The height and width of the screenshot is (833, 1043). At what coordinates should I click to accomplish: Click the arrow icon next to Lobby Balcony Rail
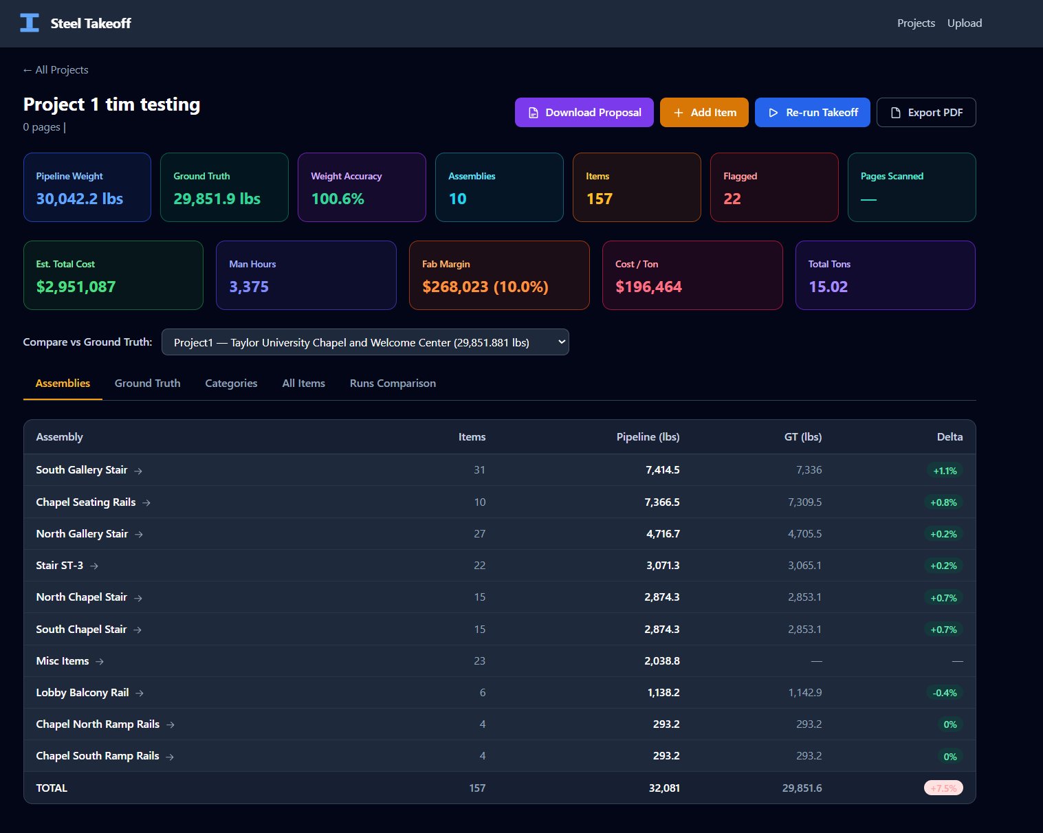(x=140, y=693)
